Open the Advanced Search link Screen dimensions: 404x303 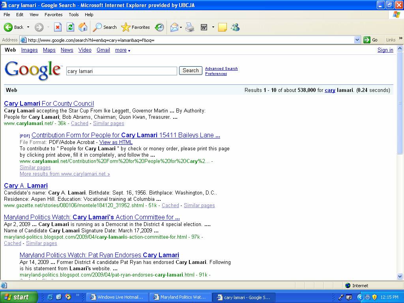click(x=221, y=69)
